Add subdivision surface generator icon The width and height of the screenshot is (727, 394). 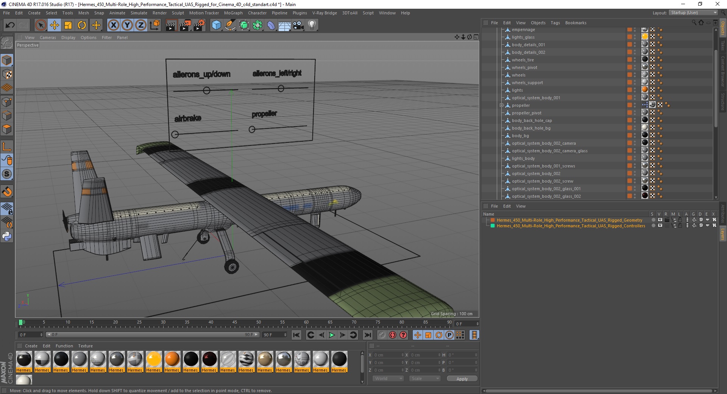(244, 25)
